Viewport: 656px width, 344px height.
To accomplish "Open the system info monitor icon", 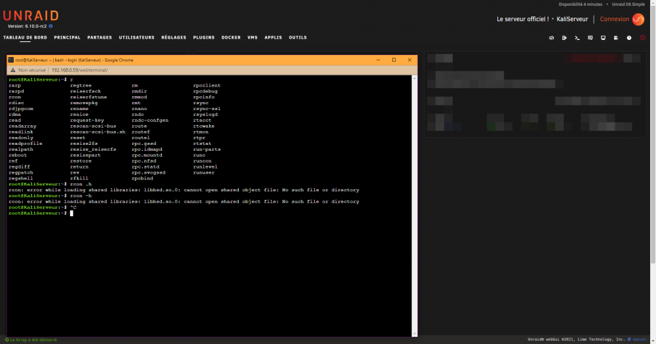I will point(604,37).
